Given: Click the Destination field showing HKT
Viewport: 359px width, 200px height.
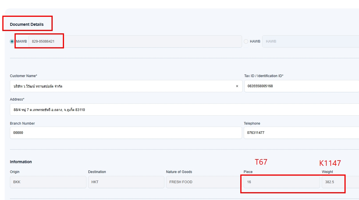Looking at the screenshot, I should (126, 182).
